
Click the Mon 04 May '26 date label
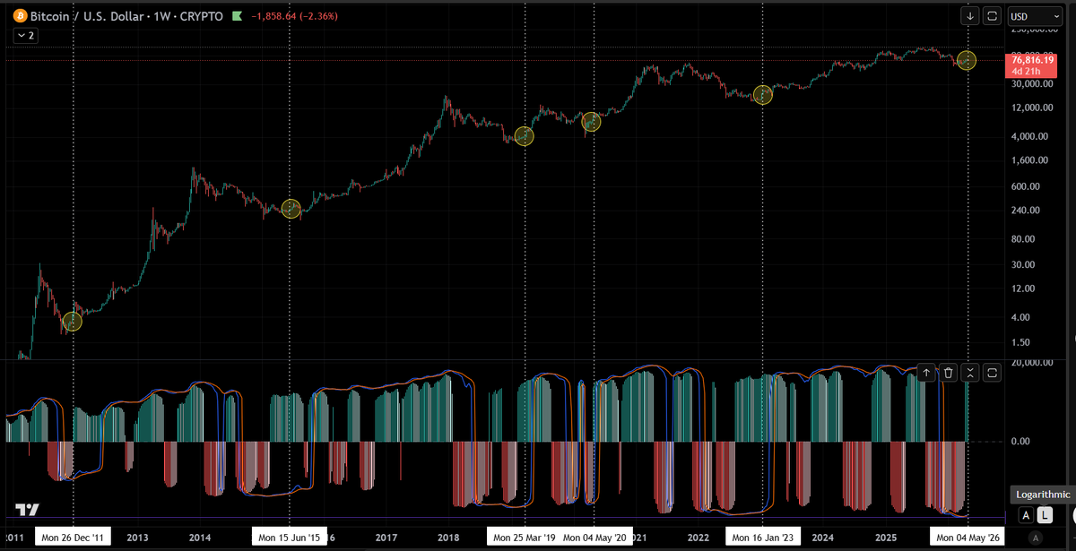click(x=968, y=538)
